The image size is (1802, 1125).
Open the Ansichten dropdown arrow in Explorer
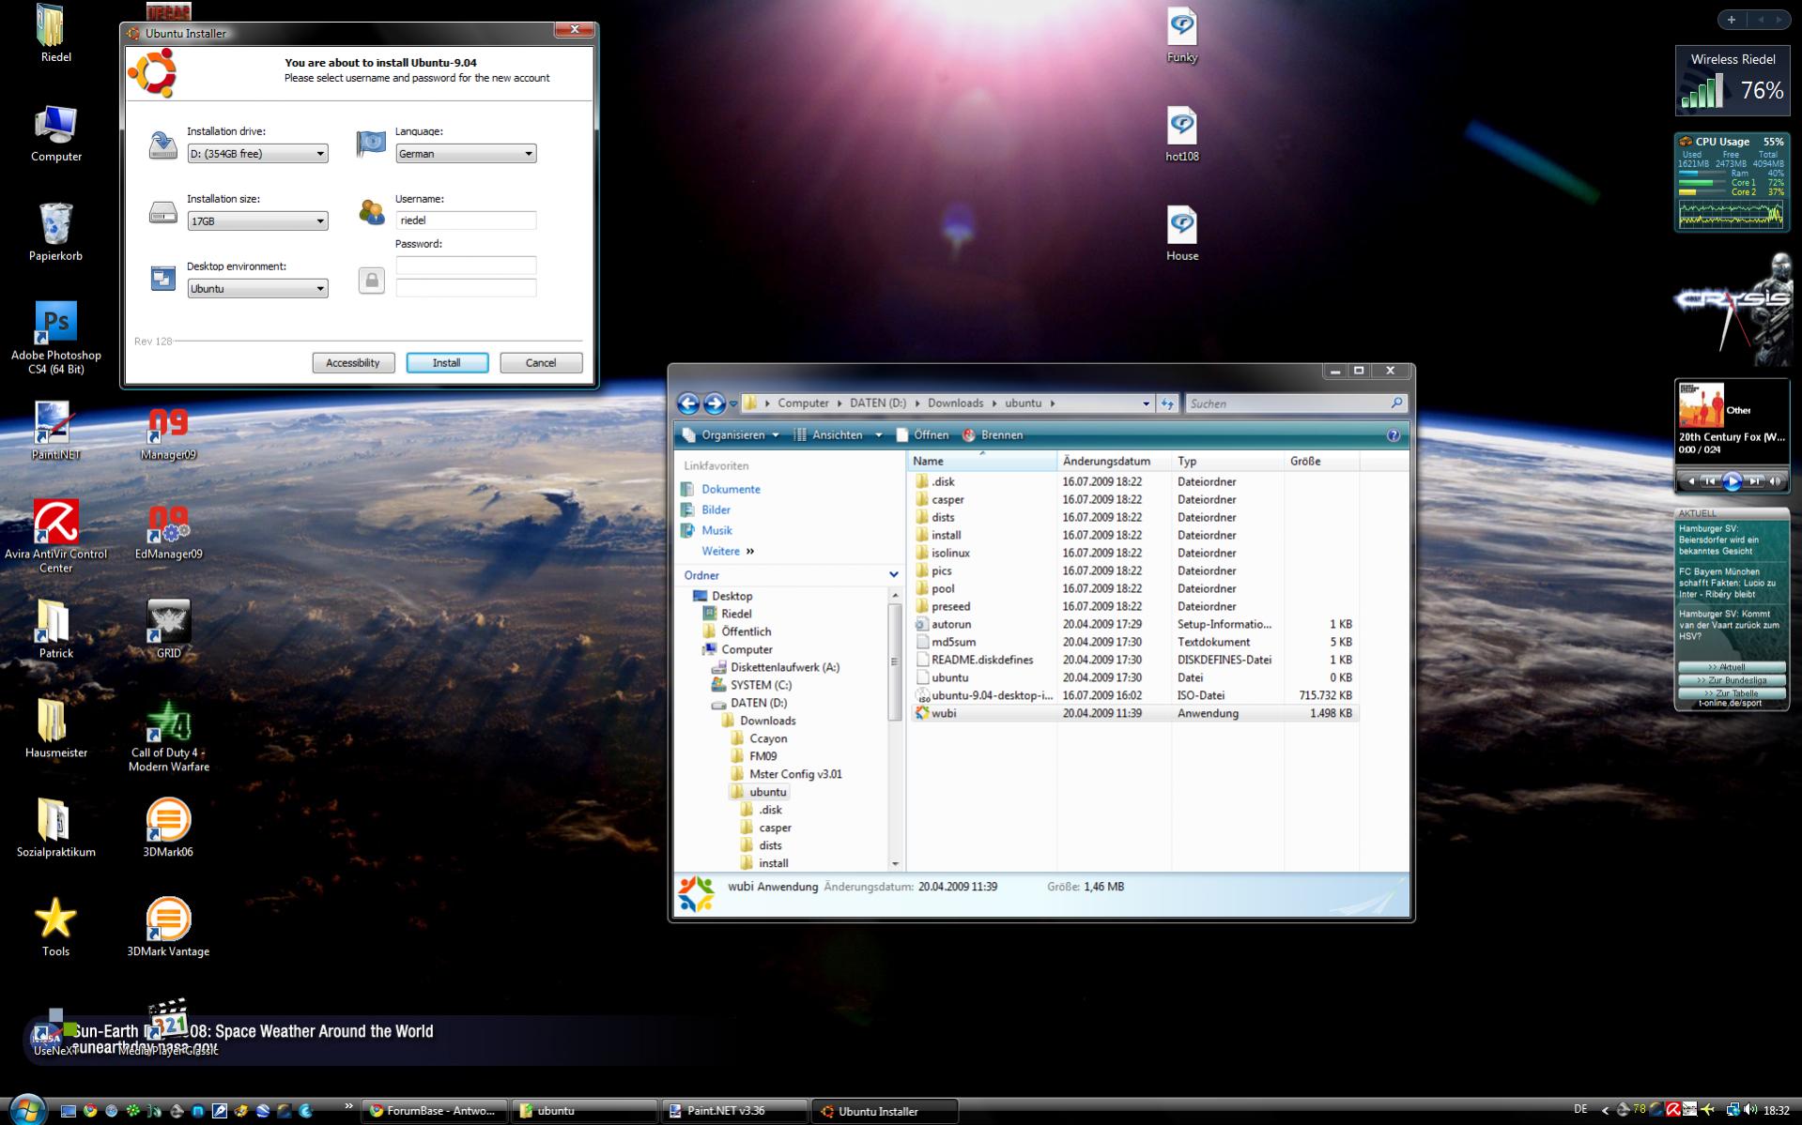pos(879,435)
